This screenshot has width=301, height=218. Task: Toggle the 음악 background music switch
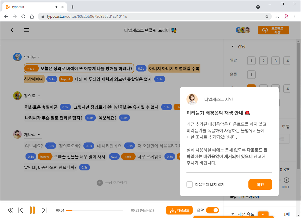(x=212, y=210)
